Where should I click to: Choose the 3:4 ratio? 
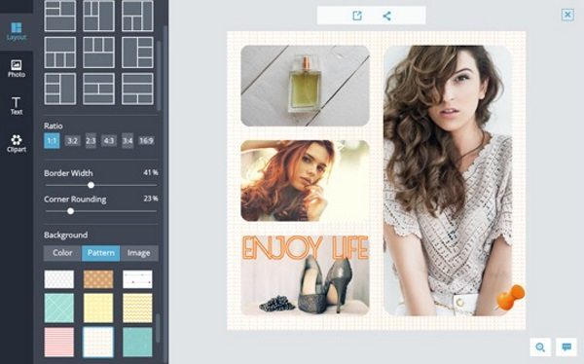[x=128, y=141]
